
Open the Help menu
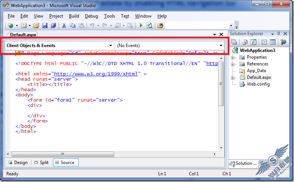click(x=162, y=16)
